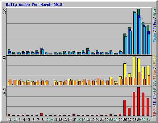Click the cyan pages bar for day 8
Screen dimensions: 158x123
click(x=43, y=52)
